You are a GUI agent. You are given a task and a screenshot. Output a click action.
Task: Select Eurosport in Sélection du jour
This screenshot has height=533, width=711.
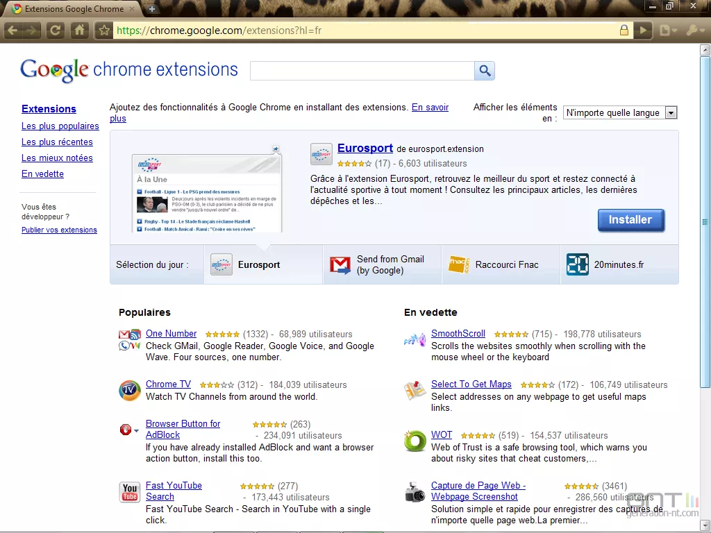(x=263, y=264)
